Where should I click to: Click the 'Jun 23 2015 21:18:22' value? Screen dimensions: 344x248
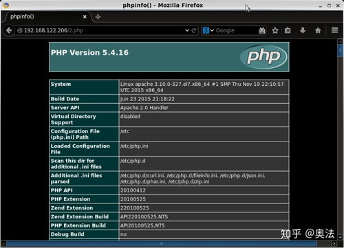tap(147, 99)
